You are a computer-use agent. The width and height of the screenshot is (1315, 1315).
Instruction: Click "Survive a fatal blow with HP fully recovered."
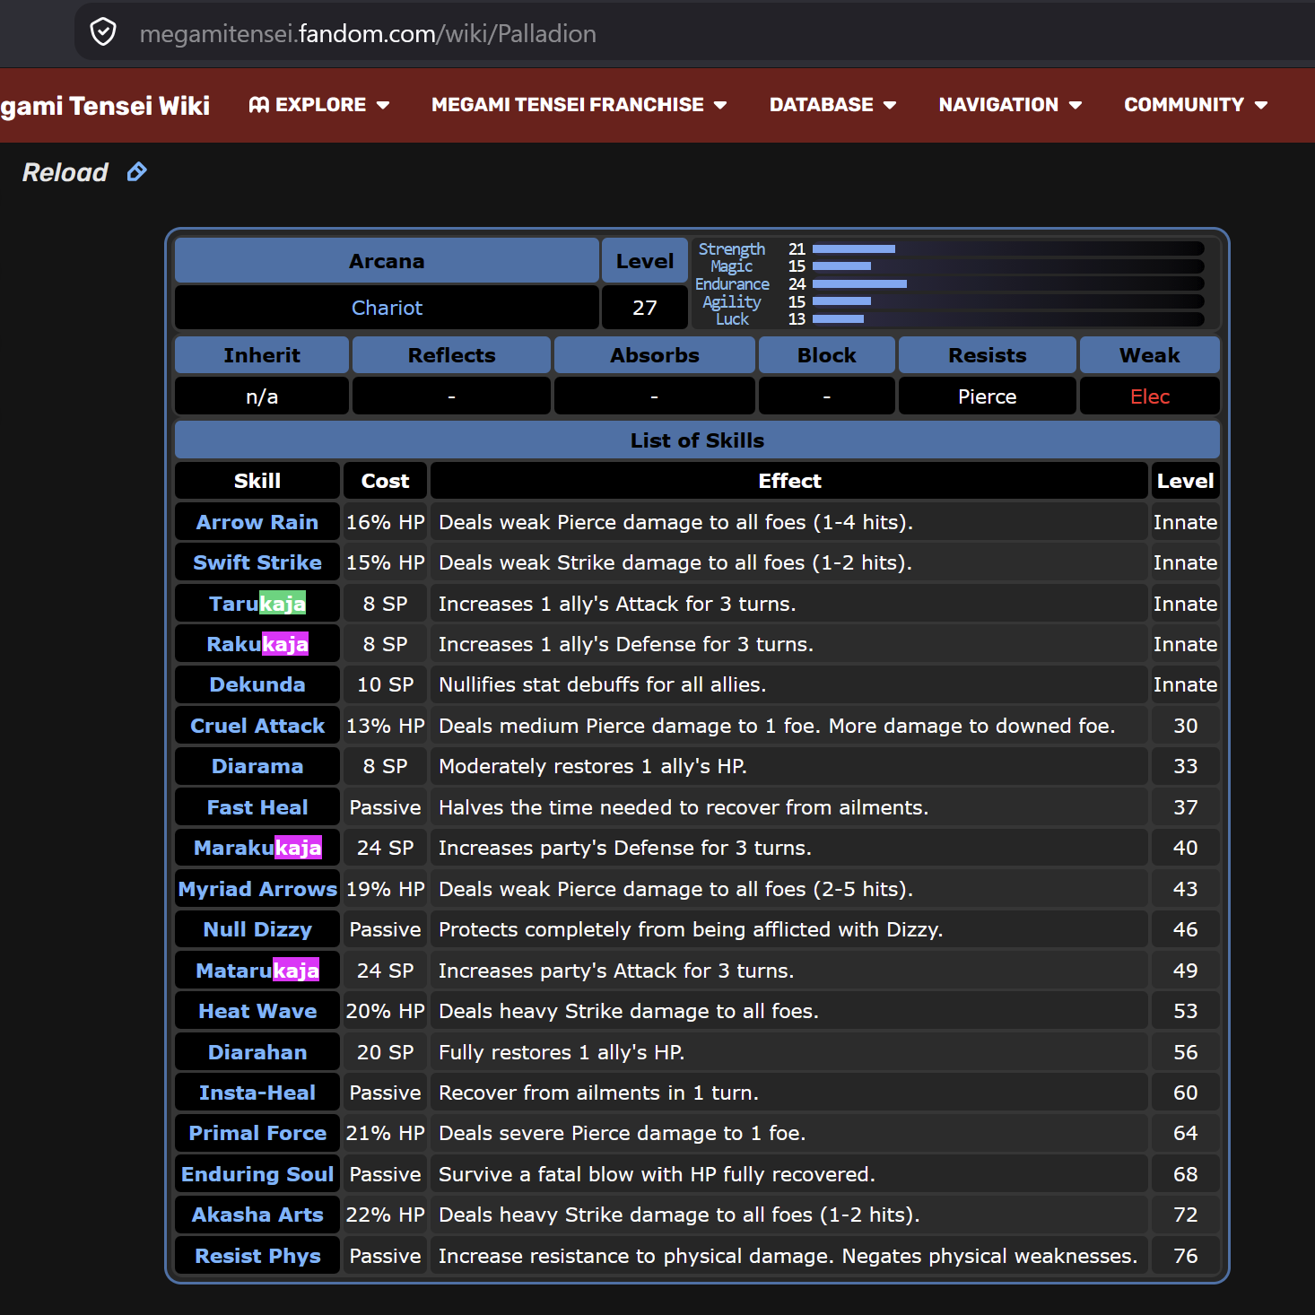point(657,1174)
